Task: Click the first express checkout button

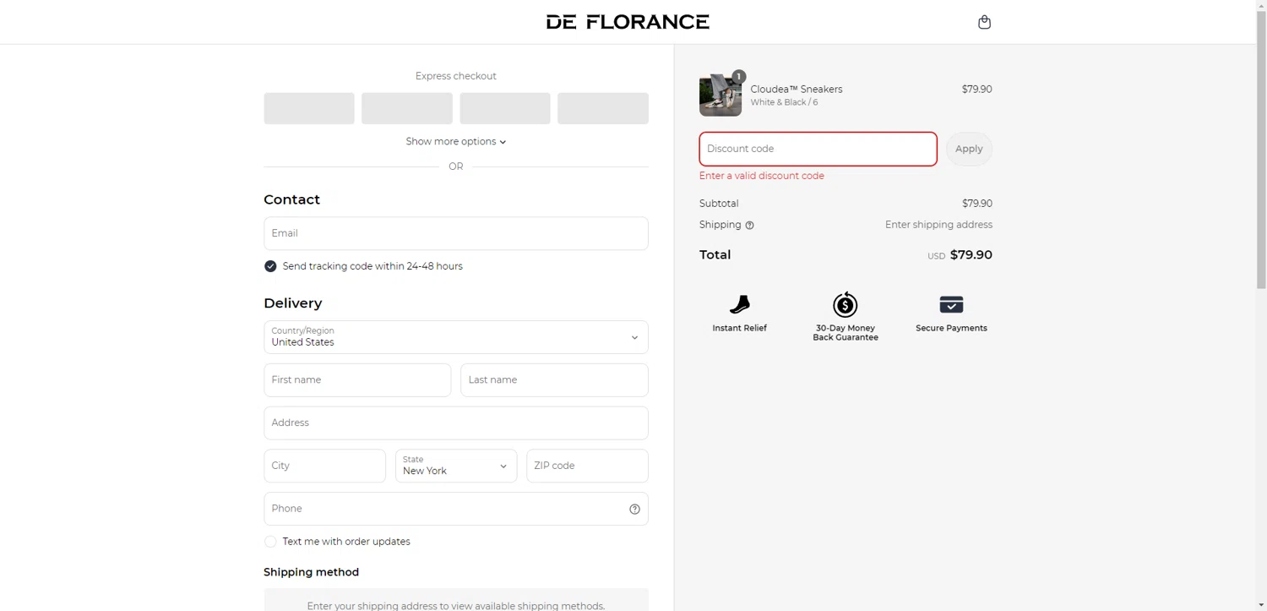Action: tap(309, 108)
